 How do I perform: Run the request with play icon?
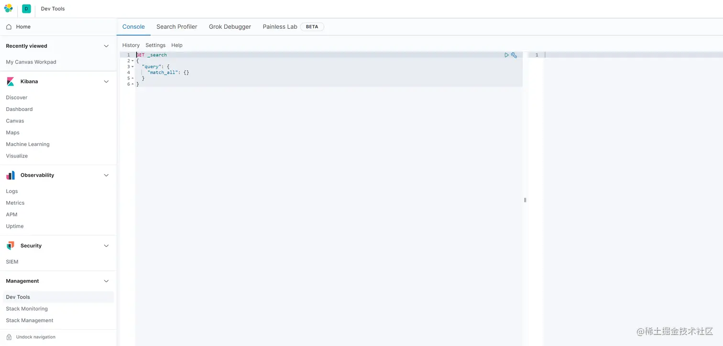[506, 55]
